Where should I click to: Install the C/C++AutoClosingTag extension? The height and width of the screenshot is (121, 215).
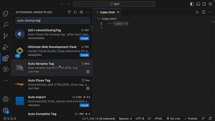(84, 38)
